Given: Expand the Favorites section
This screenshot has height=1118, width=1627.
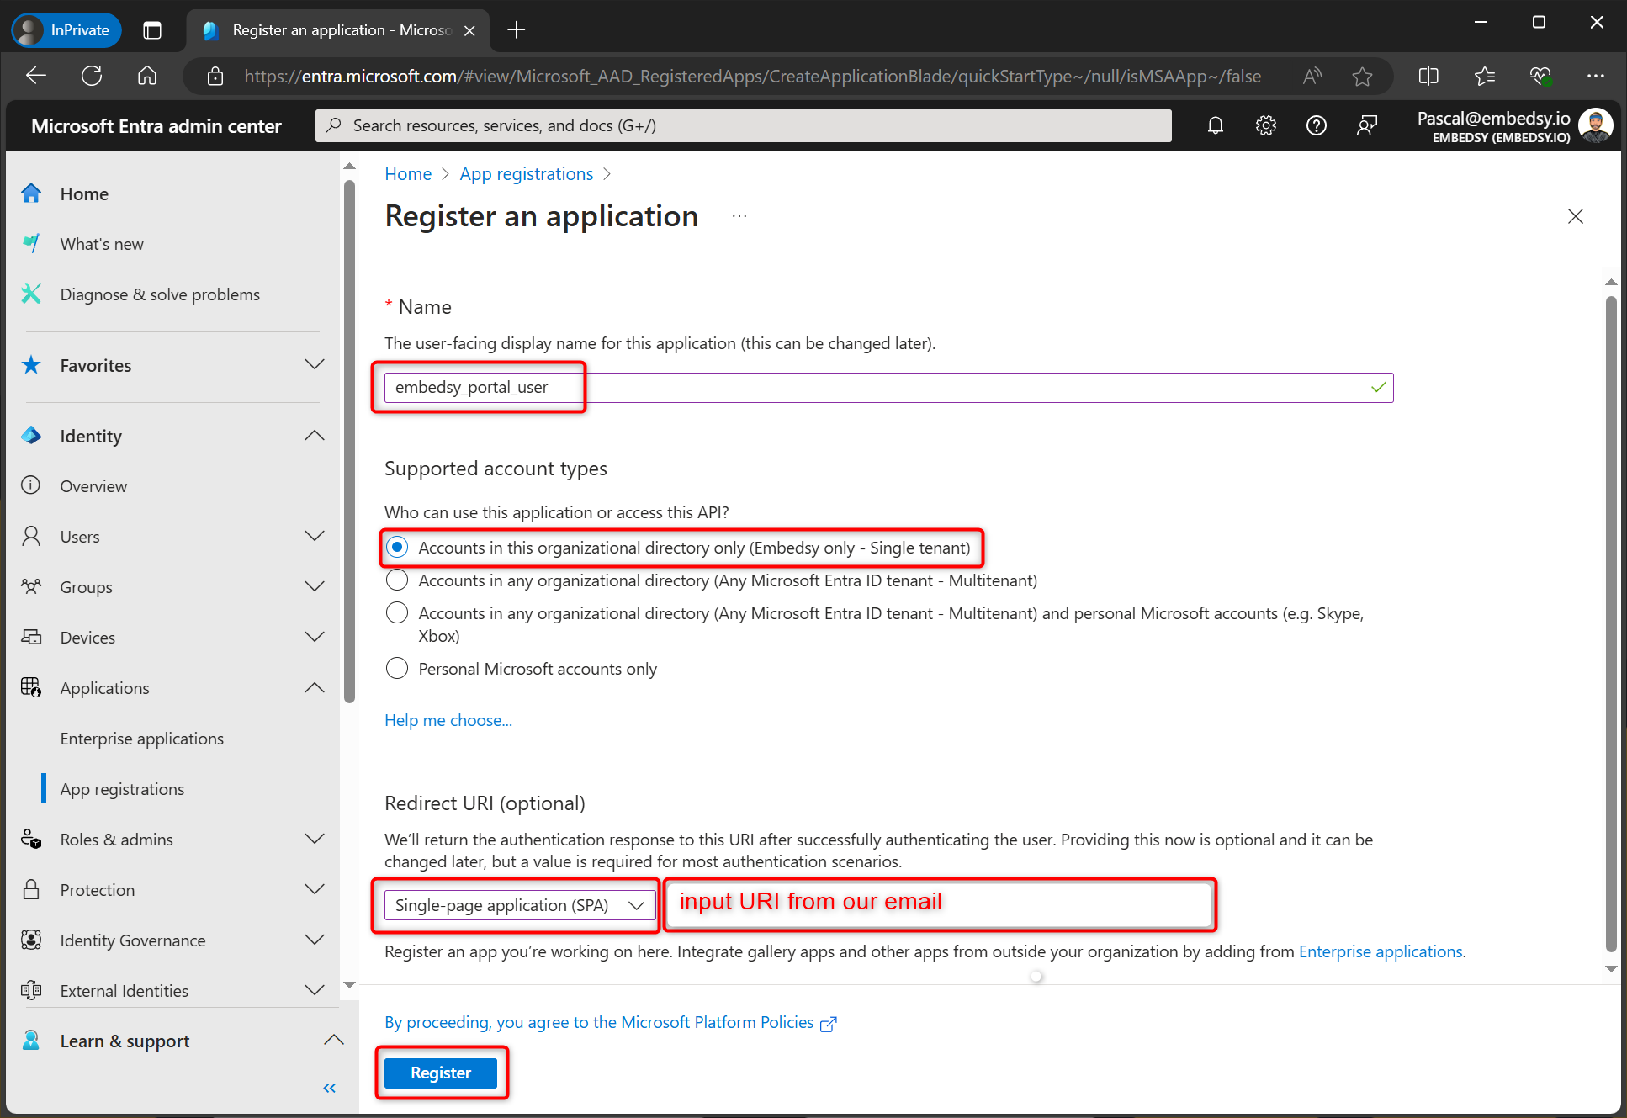Looking at the screenshot, I should (x=314, y=364).
